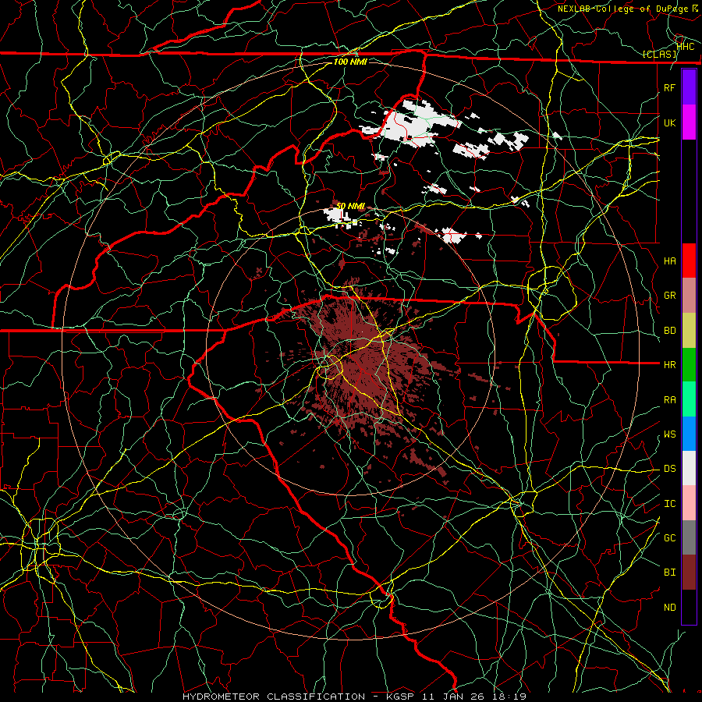Viewport: 702px width, 702px height.
Task: Click the 'NEXLAB-College of DuPage' credit text
Action: tap(622, 9)
